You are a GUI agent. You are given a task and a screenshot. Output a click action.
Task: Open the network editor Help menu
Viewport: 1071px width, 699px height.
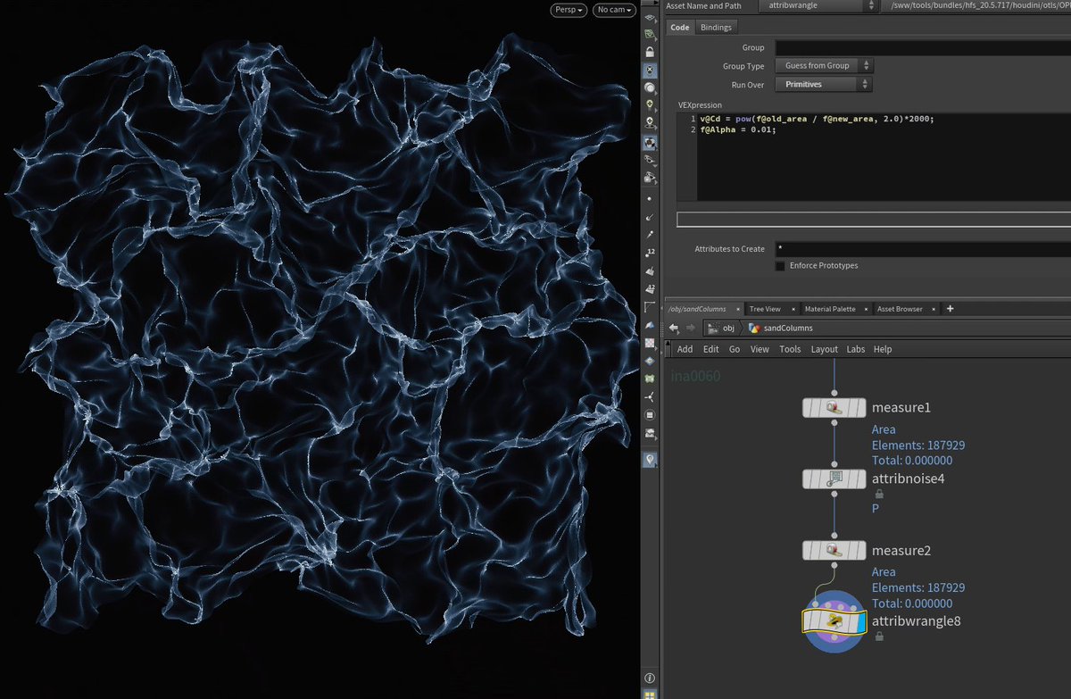coord(883,349)
